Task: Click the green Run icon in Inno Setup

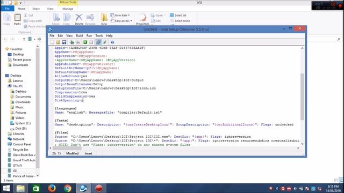Action: tap(85, 42)
